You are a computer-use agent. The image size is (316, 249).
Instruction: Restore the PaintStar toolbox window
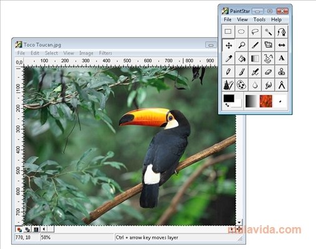coord(270,11)
